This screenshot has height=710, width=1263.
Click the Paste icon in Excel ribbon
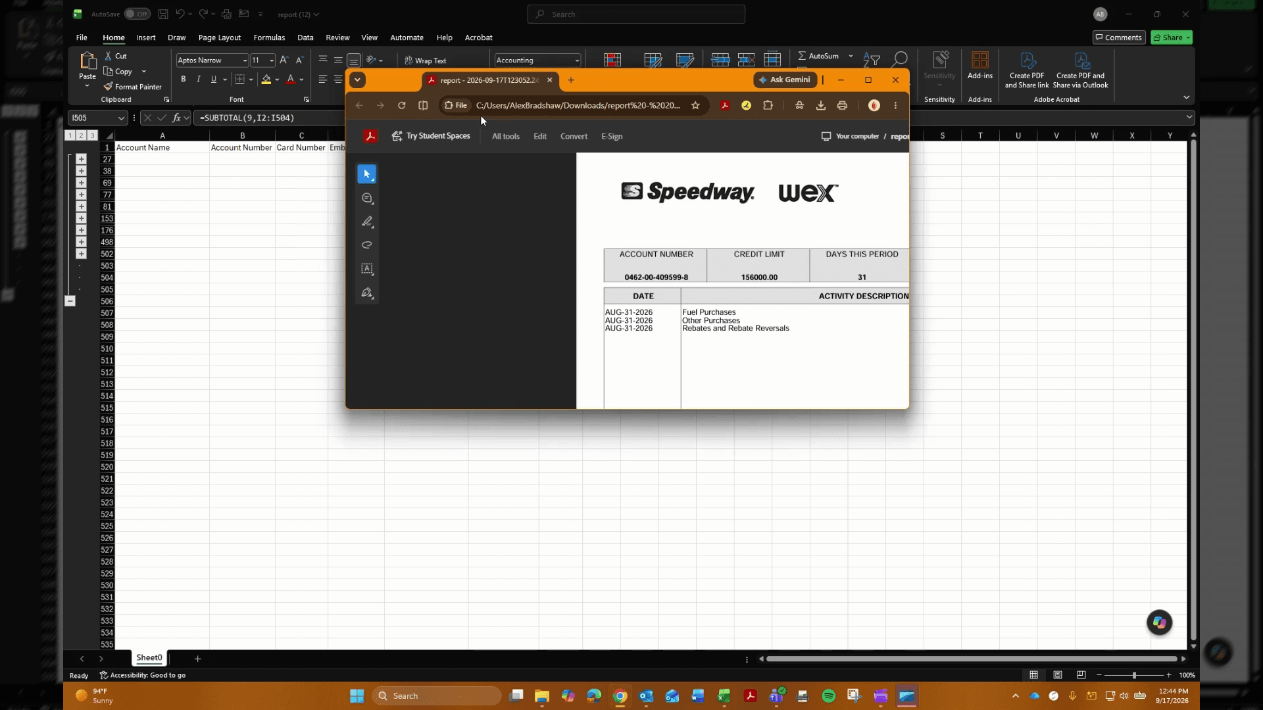tap(87, 62)
